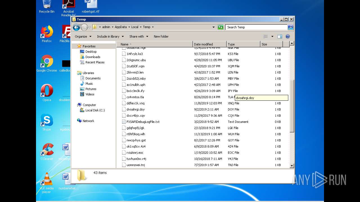Open Share with dropdown
The width and height of the screenshot is (360, 202).
[139, 36]
